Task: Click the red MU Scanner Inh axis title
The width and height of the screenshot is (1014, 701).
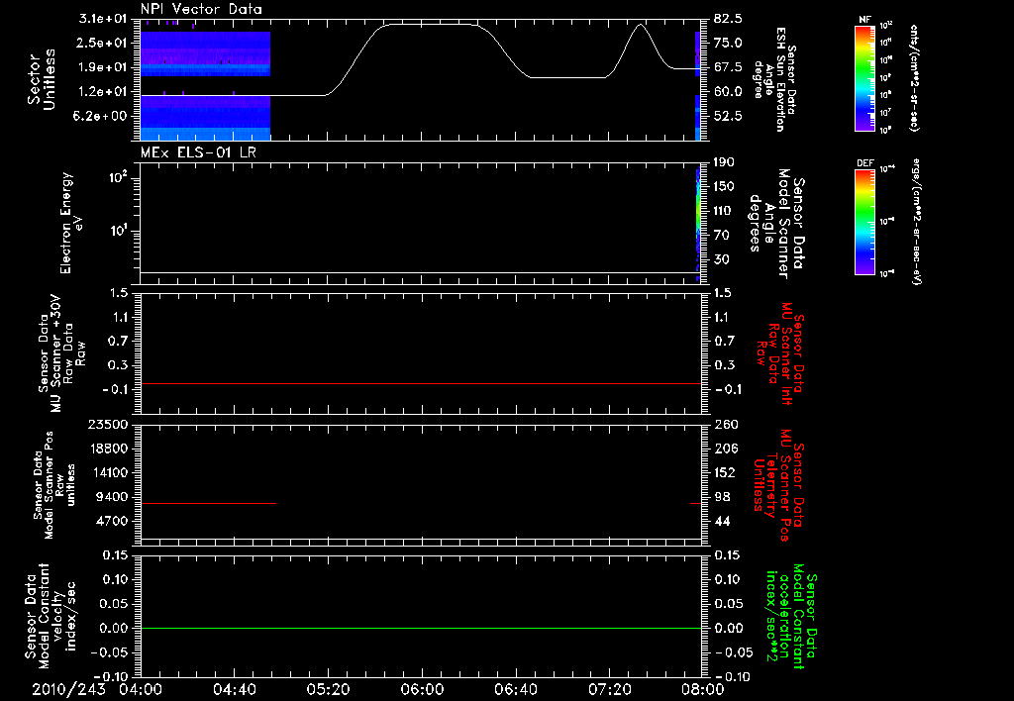Action: (779, 353)
